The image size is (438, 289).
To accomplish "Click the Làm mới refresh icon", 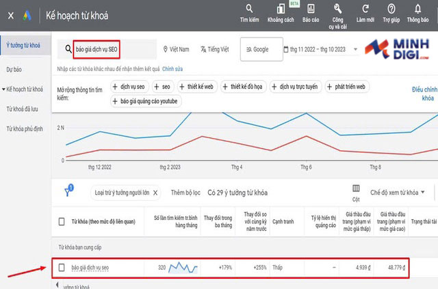I will pos(366,9).
